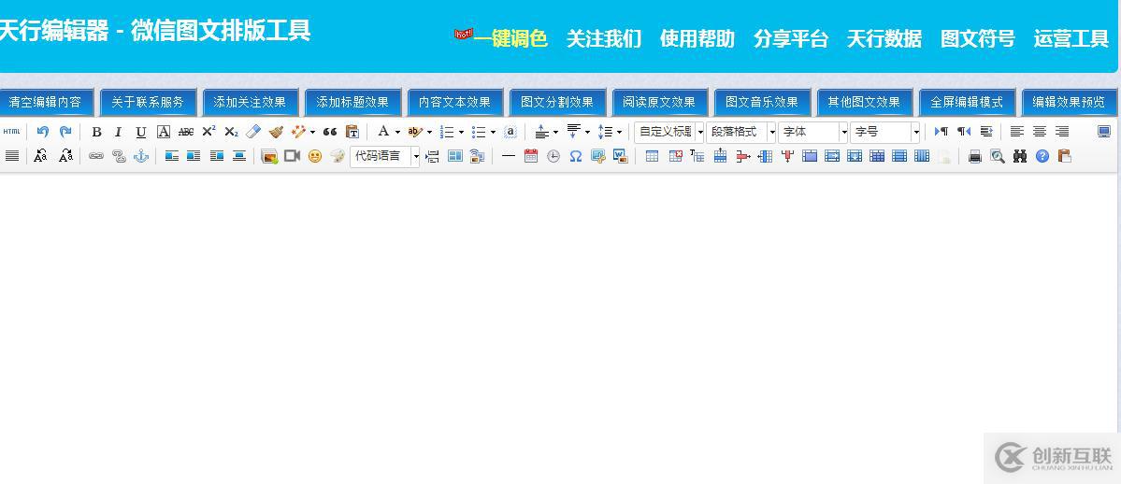Viewport: 1121px width, 484px height.
Task: Toggle bold formatting
Action: click(x=96, y=132)
